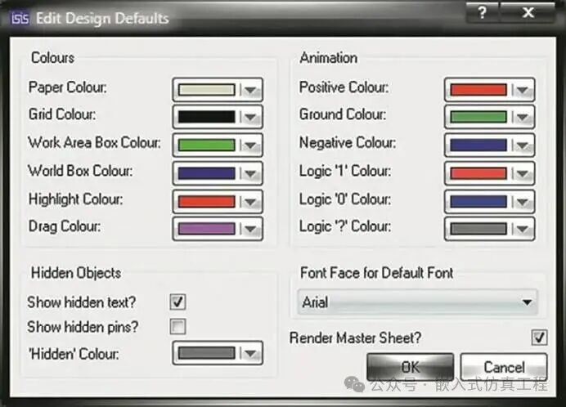Click the grey Logic '?' Colour swatch

click(x=478, y=229)
